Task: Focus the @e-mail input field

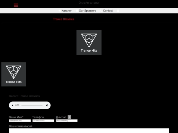Action: point(67,121)
